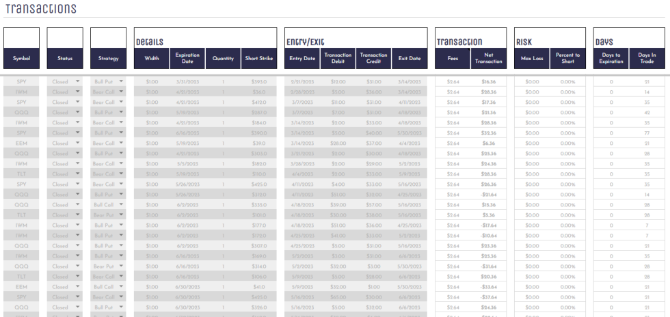The height and width of the screenshot is (317, 670).
Task: Click the EEM symbol cell with $41.0 strike
Action: click(x=21, y=287)
